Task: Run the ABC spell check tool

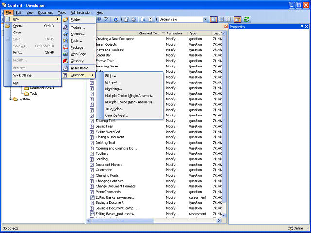Action: (106, 19)
